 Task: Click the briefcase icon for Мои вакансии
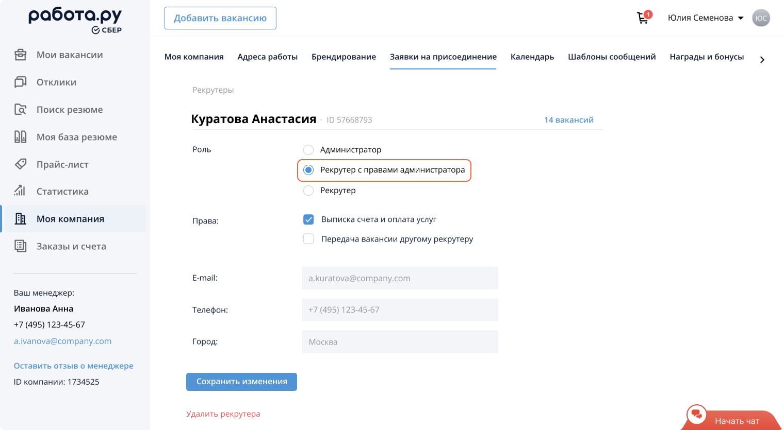(20, 55)
